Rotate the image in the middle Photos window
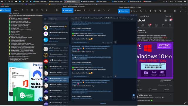The image size is (188, 106). (104, 11)
